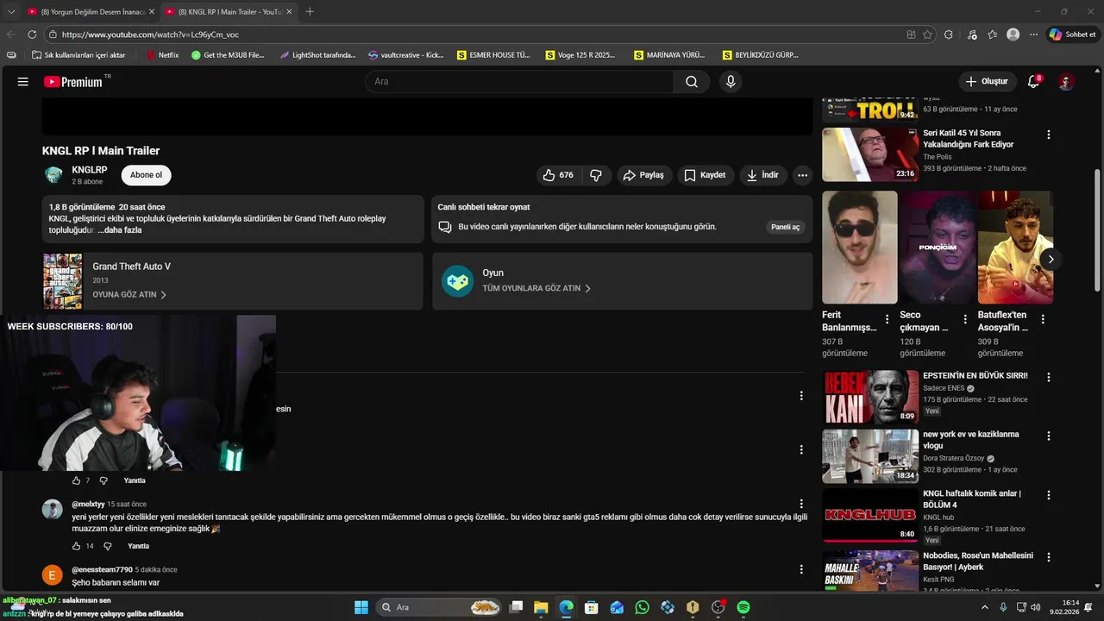
Task: Open YouTube notifications bell
Action: [1033, 81]
